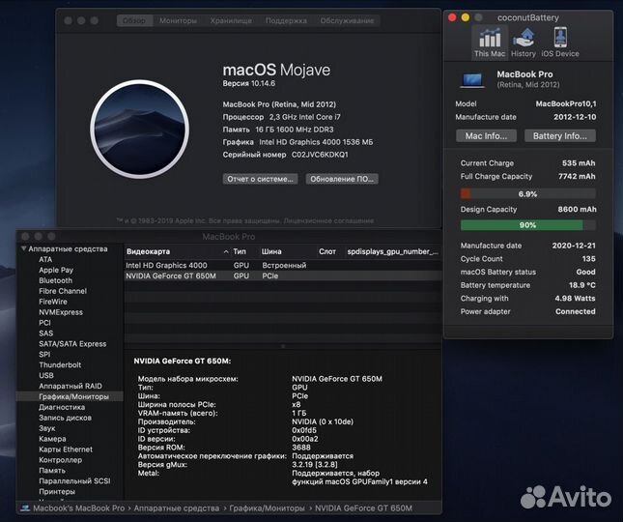Click the MacBook Pro laptop icon in coconutBattery

pos(472,80)
